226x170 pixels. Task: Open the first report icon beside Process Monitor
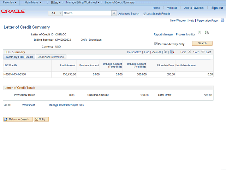point(200,33)
